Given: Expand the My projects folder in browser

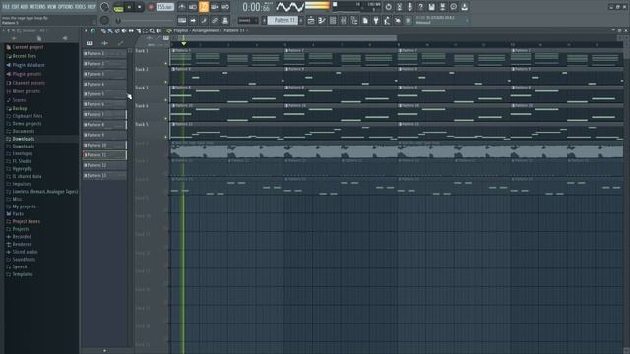Looking at the screenshot, I should pos(24,206).
